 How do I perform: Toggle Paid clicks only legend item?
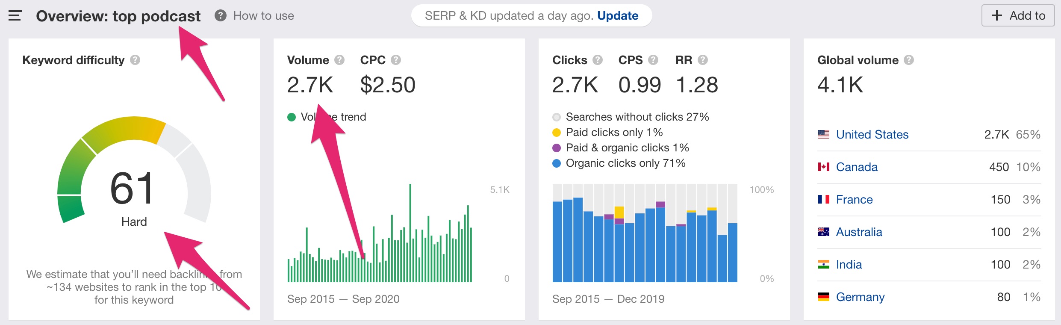pyautogui.click(x=607, y=132)
